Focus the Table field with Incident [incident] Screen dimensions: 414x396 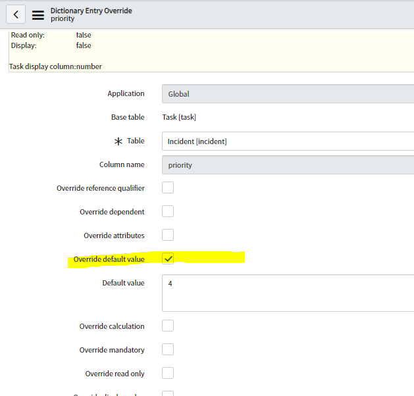pos(288,141)
